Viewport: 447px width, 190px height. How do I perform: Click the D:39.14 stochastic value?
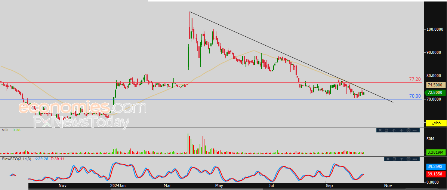click(57, 159)
